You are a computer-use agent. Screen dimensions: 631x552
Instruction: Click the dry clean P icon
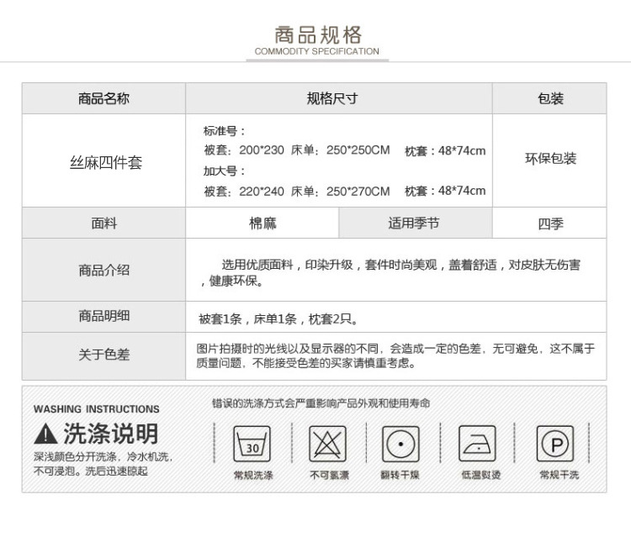[554, 443]
